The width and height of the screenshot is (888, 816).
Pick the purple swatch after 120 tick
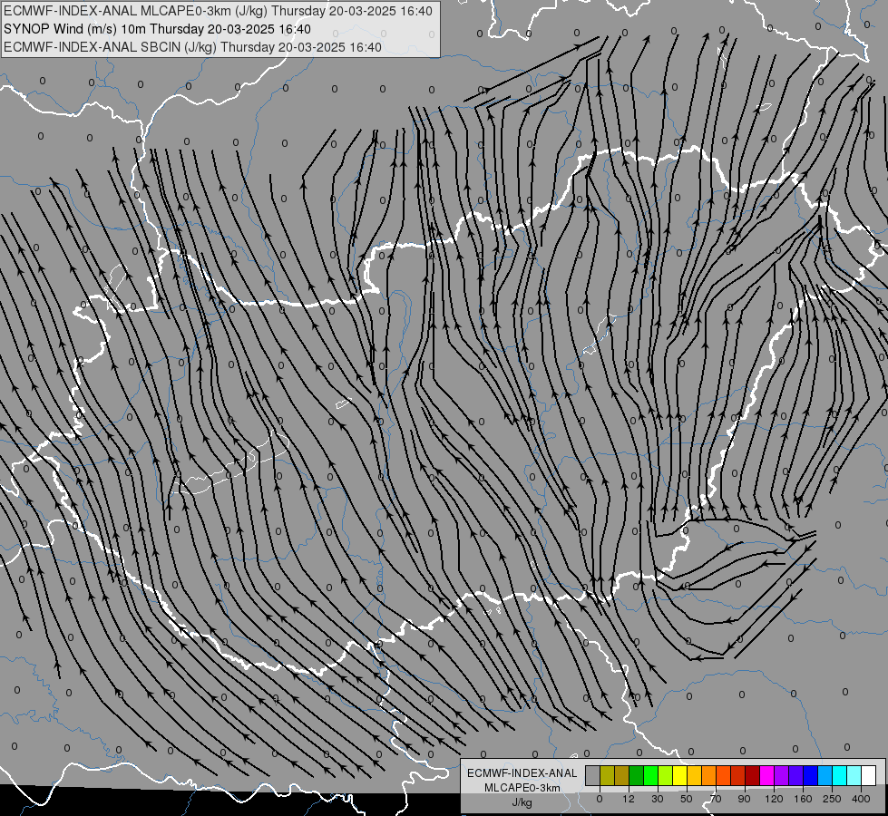(782, 775)
